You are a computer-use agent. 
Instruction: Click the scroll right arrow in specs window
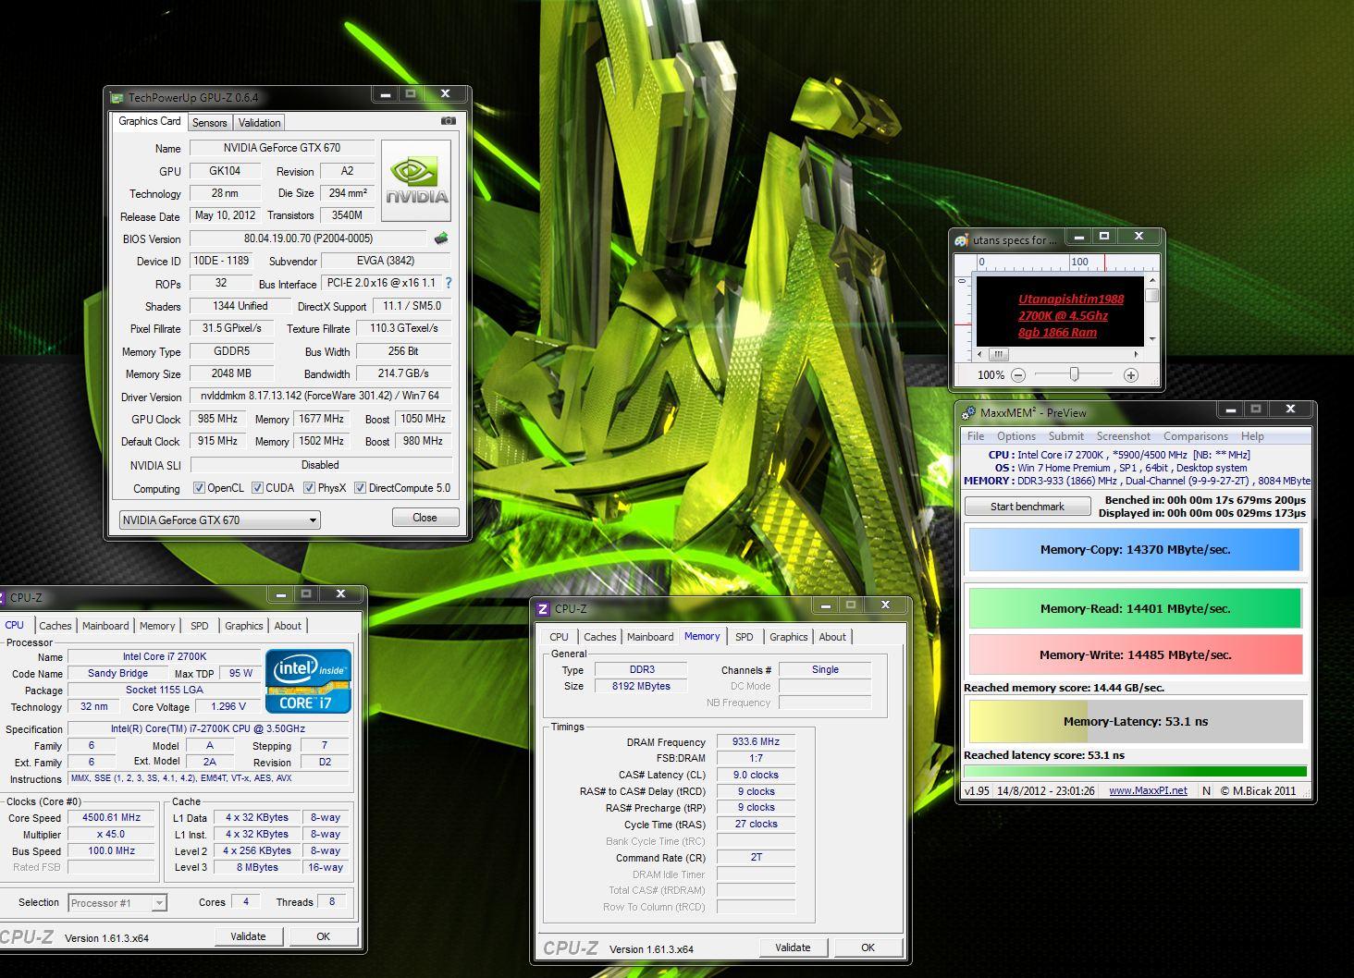1139,354
